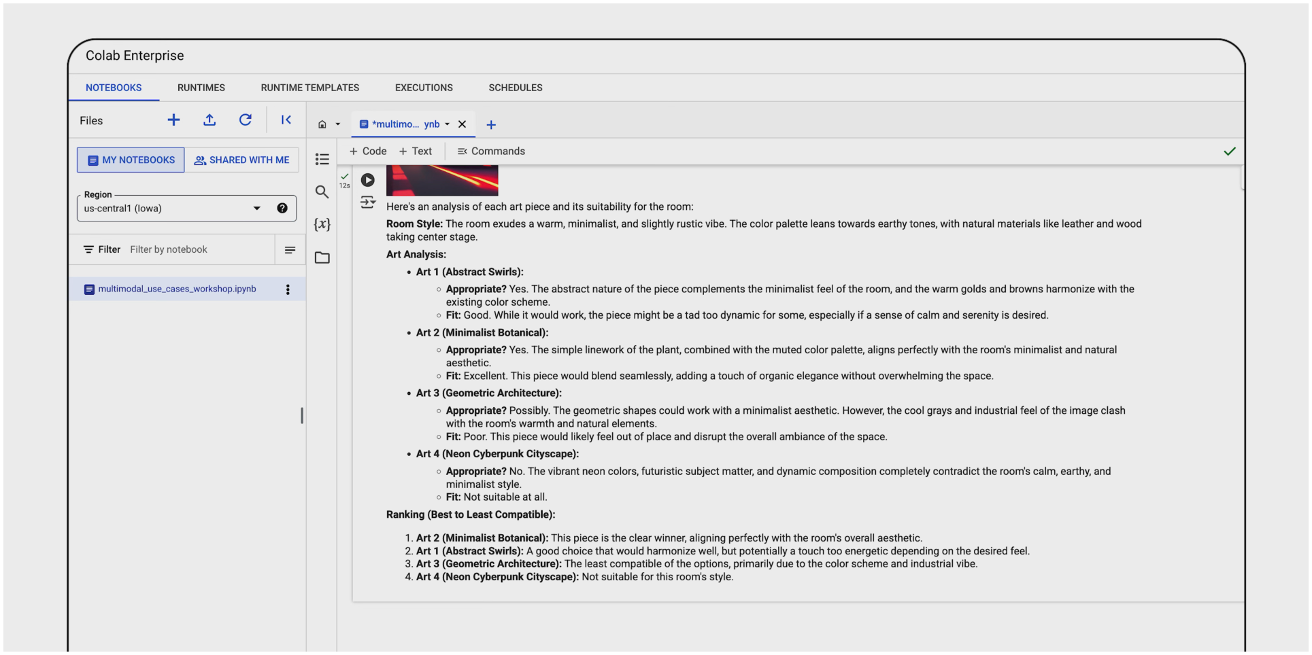Switch to the Runtimes tab
Viewport: 1312px width, 655px height.
(x=201, y=88)
